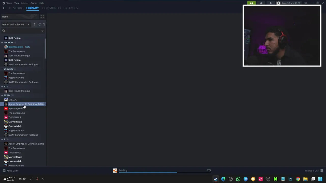Open Steam from the taskbar
The width and height of the screenshot is (326, 183).
point(216,179)
